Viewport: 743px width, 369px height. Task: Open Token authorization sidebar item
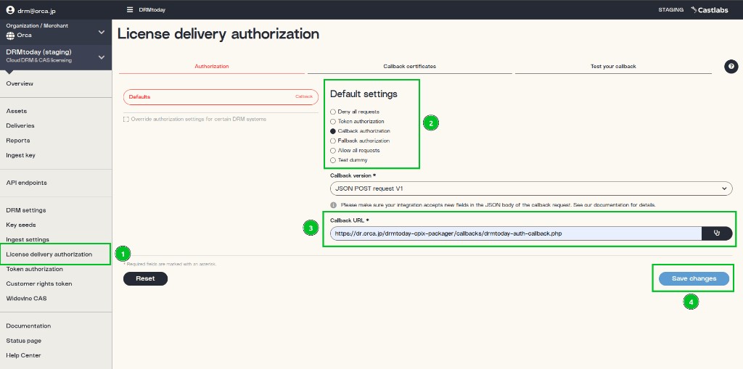click(x=35, y=269)
